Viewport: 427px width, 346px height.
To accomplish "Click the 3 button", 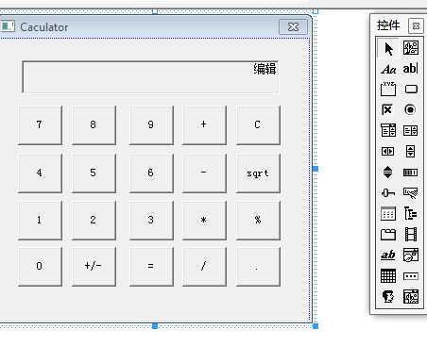I will tap(151, 220).
